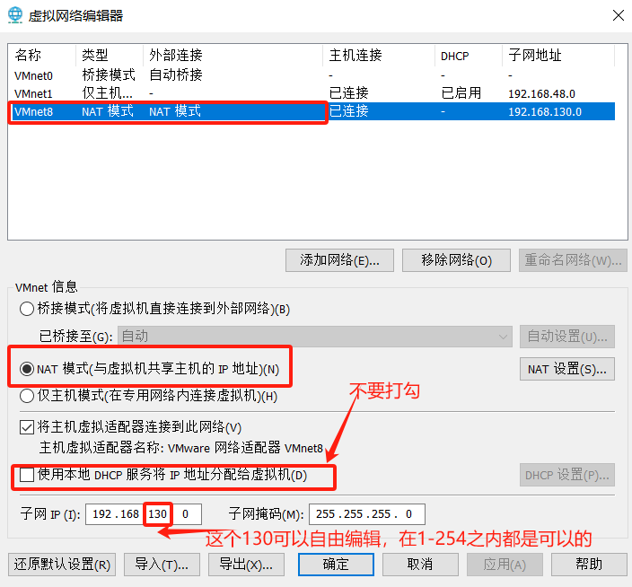632x587 pixels.
Task: Toggle 将主机虚拟适配器连接到此网络 checkbox
Action: click(27, 427)
